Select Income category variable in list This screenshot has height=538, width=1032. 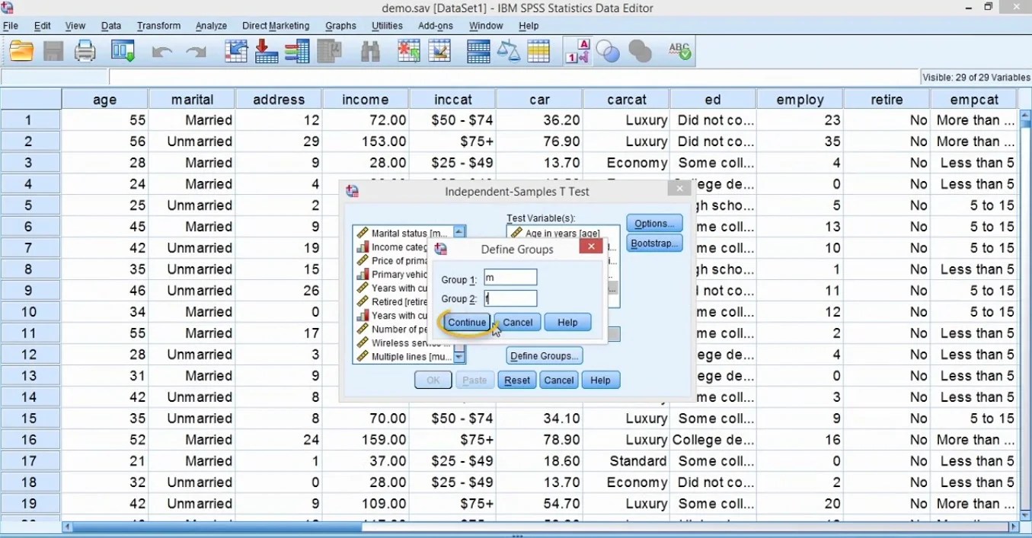tap(393, 247)
